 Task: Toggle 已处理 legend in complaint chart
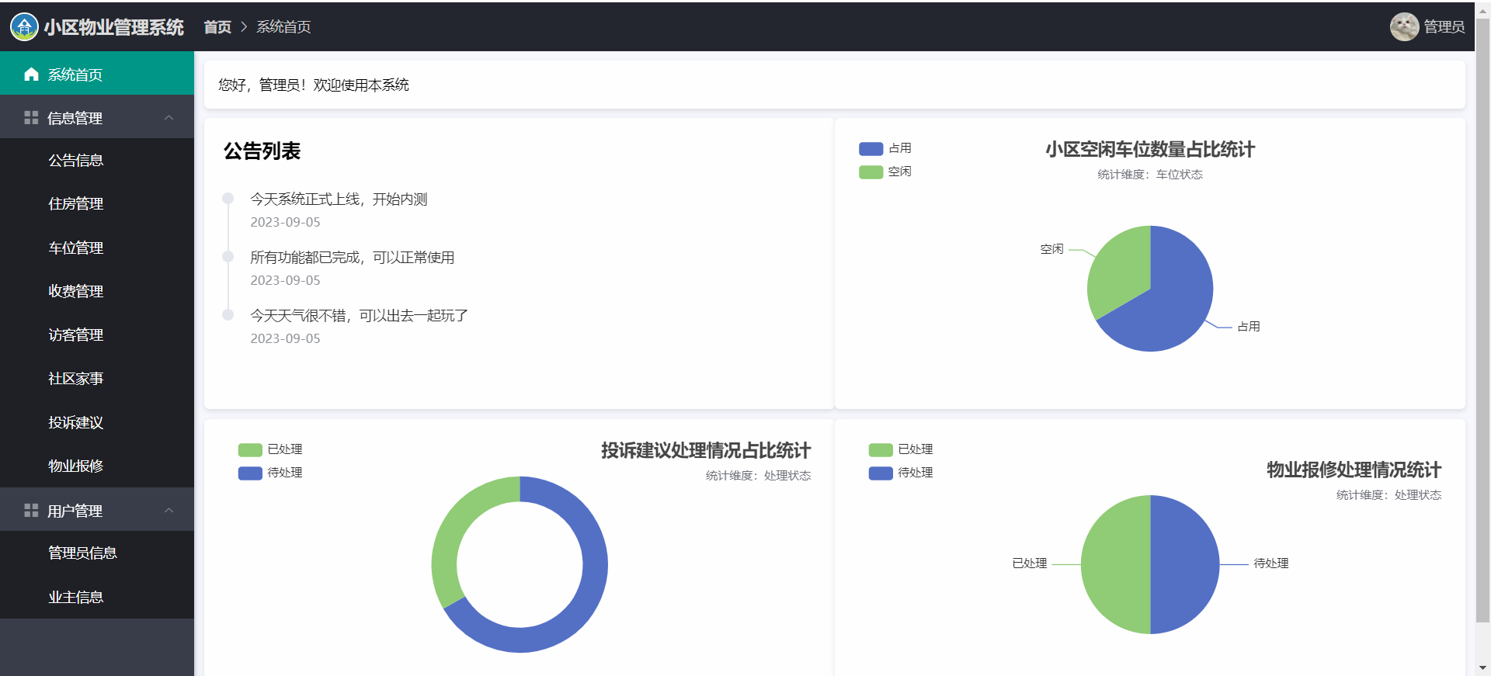pyautogui.click(x=270, y=449)
